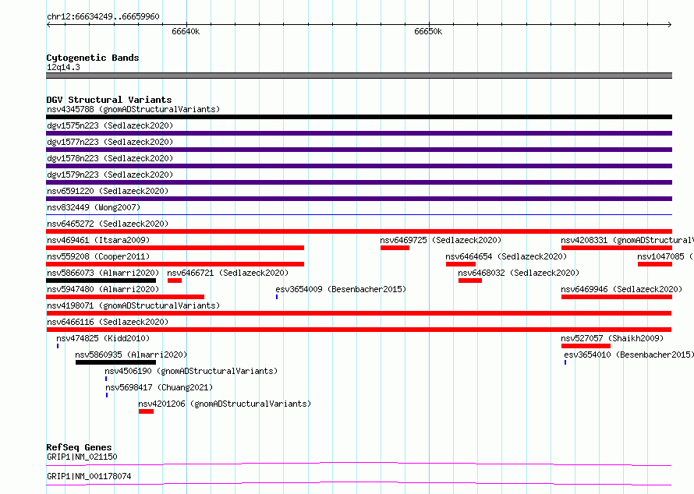Click the purple bar under dgv1577n223
Screen dimensions: 694x494
359,150
